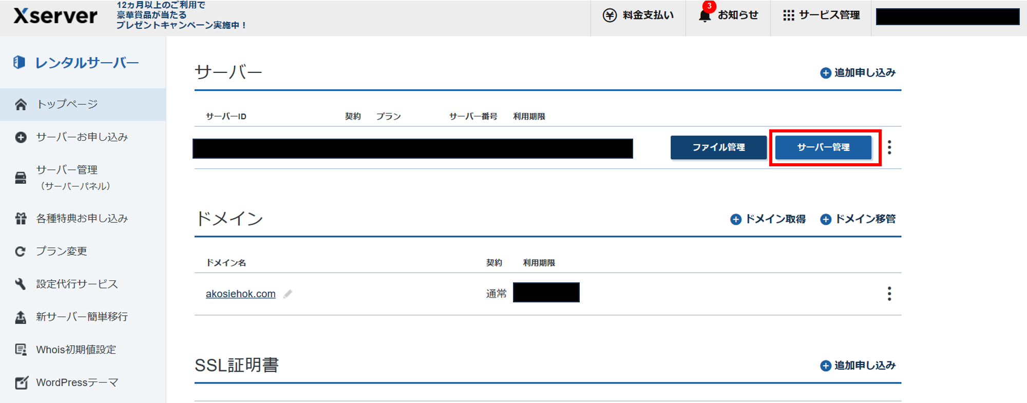This screenshot has height=403, width=1027.
Task: Open the present campaign banner text
Action: (x=181, y=15)
